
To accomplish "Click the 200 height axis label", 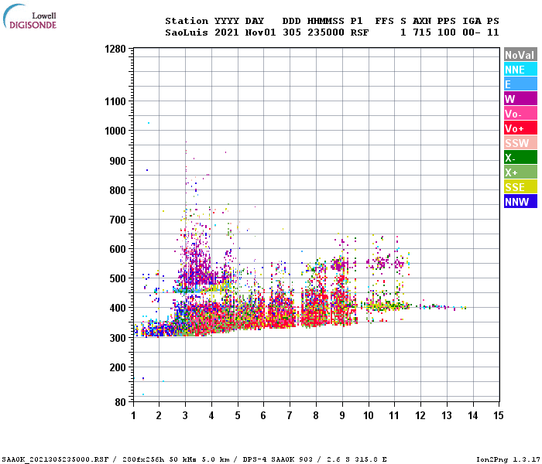I will [x=118, y=367].
